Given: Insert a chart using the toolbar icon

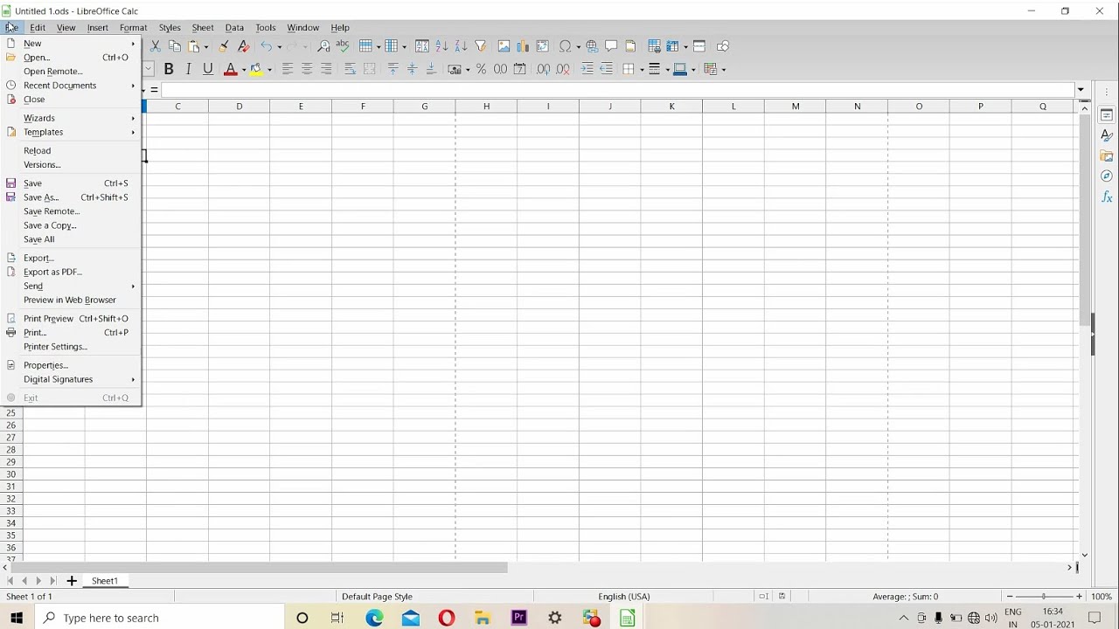Looking at the screenshot, I should [523, 46].
